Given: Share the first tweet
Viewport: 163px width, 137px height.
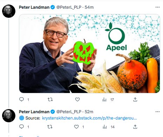Looking at the screenshot, I should (135, 100).
